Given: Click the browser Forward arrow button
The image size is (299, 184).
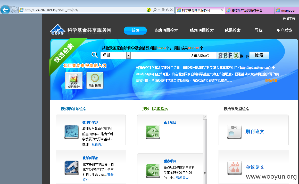Looking at the screenshot, I should click(14, 10).
